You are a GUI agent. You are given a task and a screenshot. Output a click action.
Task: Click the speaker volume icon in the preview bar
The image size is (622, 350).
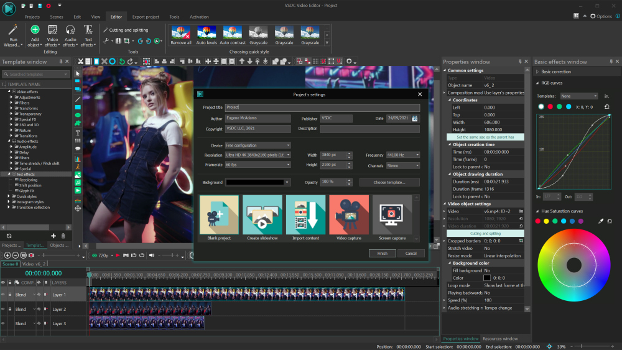152,256
